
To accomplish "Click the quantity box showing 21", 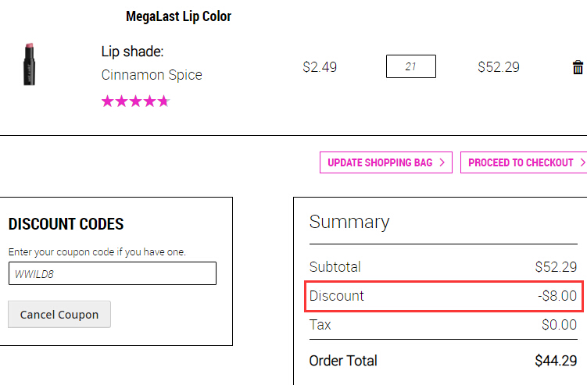I will pyautogui.click(x=410, y=66).
